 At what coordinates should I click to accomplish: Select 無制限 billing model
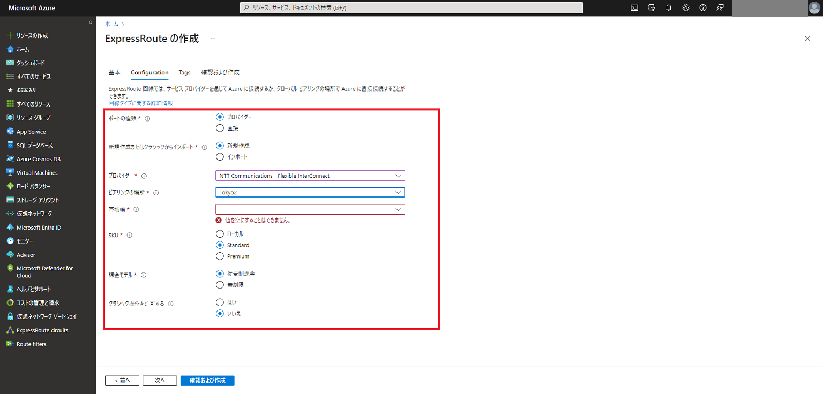point(220,285)
